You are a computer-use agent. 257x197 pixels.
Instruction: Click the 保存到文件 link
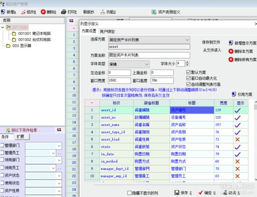(x=211, y=42)
